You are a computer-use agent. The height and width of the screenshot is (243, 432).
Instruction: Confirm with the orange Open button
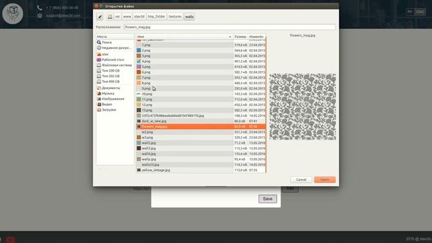[x=325, y=180]
